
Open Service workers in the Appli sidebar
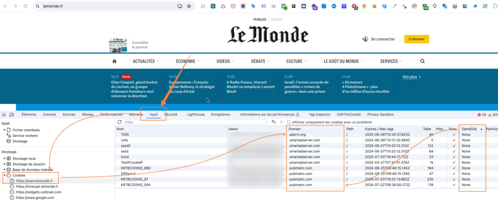pyautogui.click(x=25, y=135)
